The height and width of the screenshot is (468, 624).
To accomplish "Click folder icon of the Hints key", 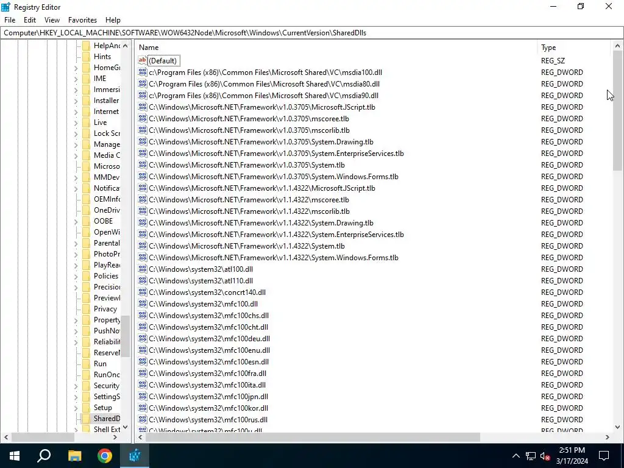I will pos(86,57).
